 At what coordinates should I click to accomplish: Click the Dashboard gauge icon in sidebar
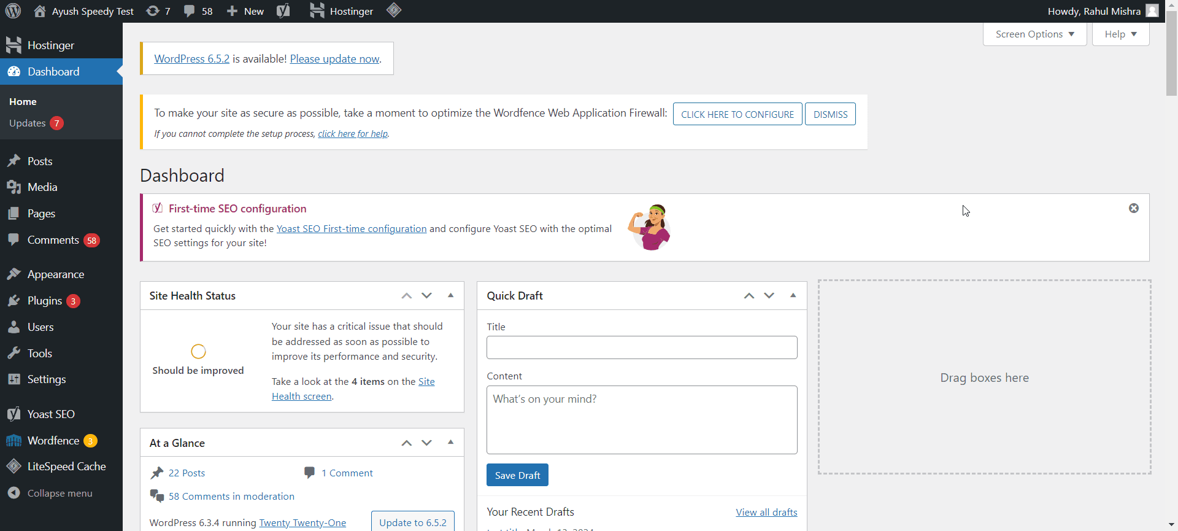[x=13, y=72]
